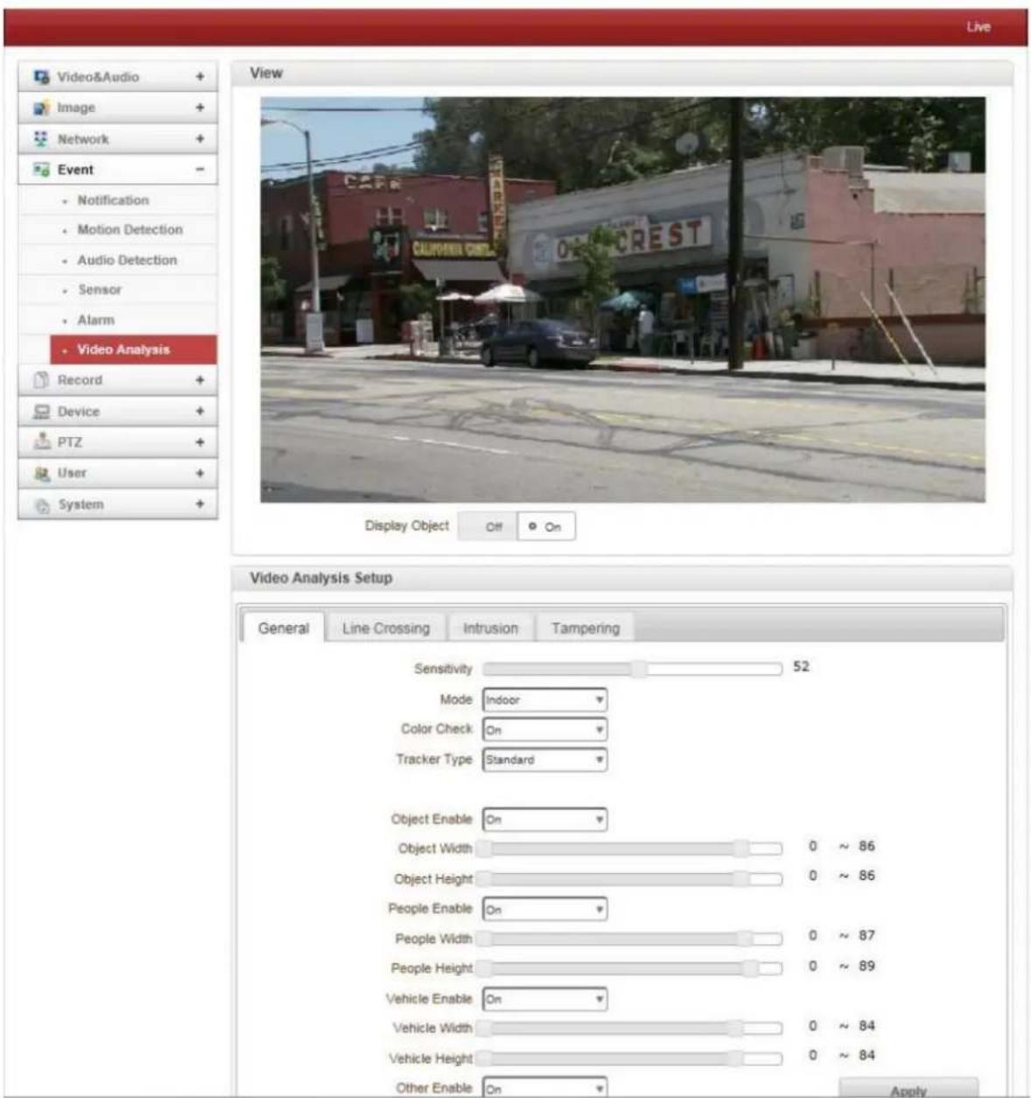1031x1098 pixels.
Task: Expand the System section plus sign
Action: (x=200, y=504)
